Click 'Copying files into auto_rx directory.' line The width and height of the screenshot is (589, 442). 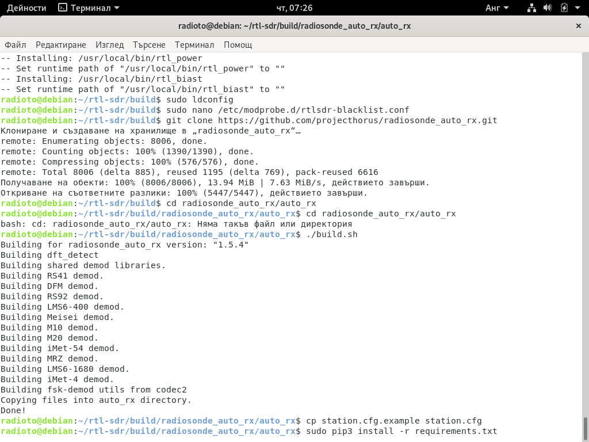coord(96,400)
